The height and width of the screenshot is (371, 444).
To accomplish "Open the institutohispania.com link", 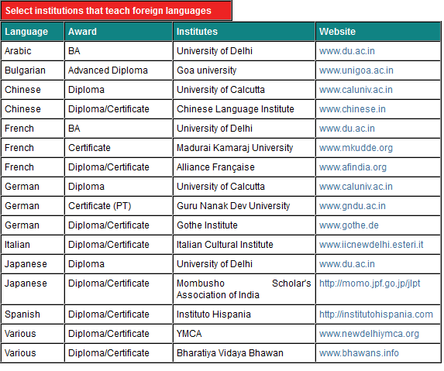I will [x=376, y=314].
